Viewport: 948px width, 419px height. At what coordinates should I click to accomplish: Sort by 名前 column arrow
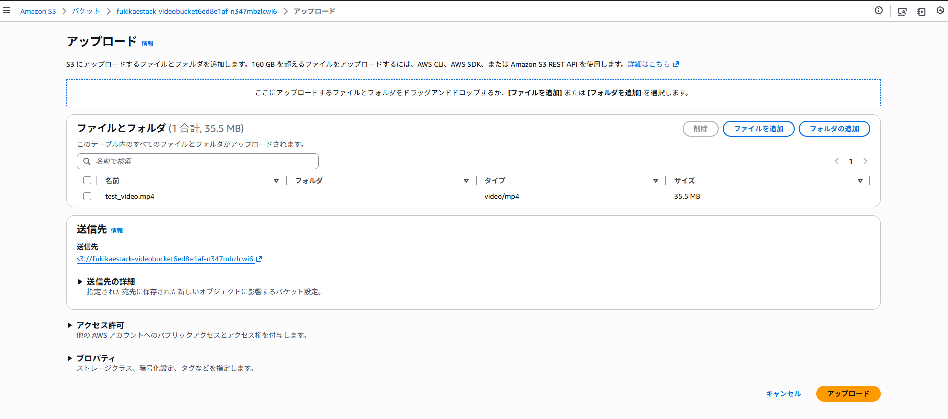tap(276, 181)
